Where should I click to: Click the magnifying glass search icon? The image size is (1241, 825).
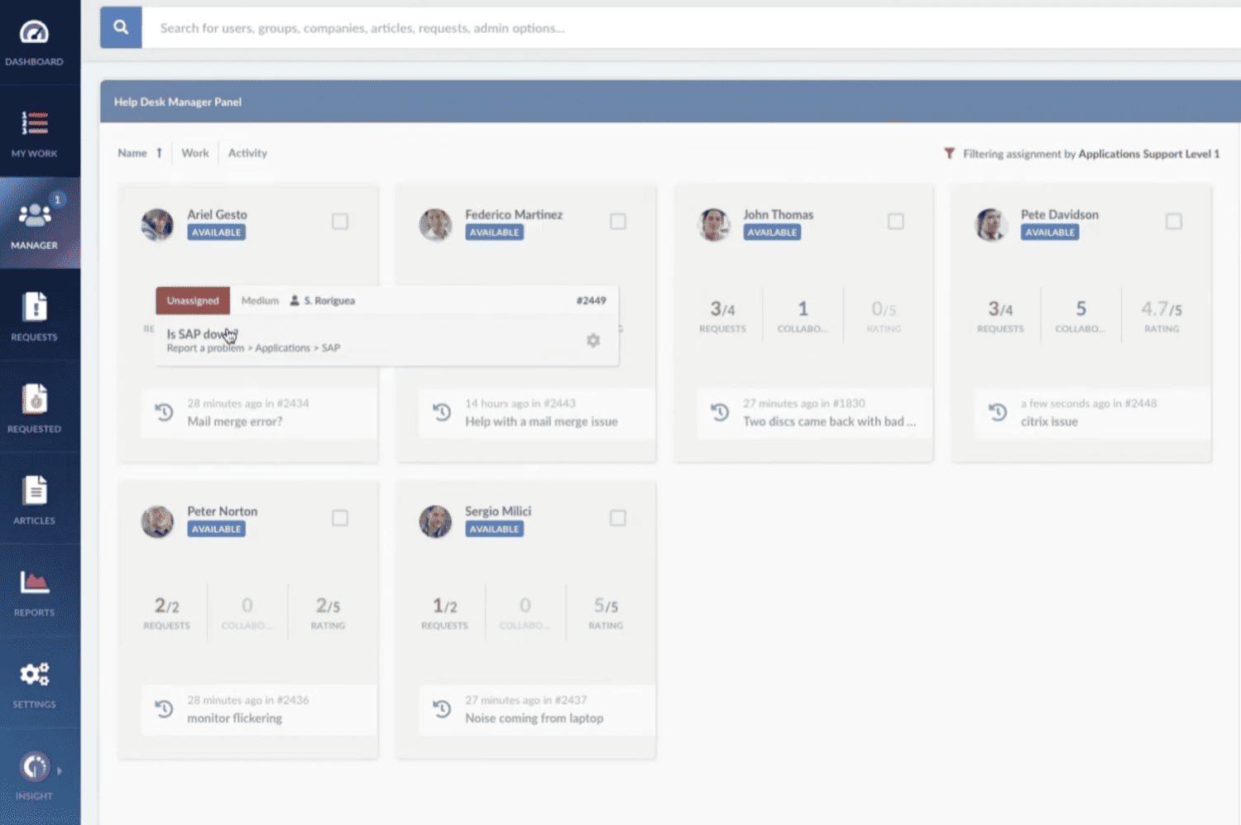pos(120,27)
